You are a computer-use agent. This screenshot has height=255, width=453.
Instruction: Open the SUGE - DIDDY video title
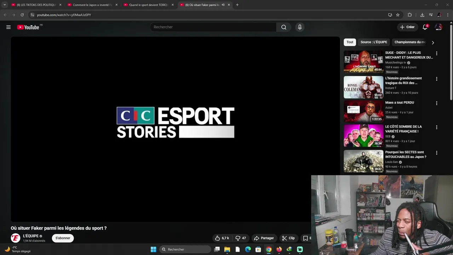point(409,55)
